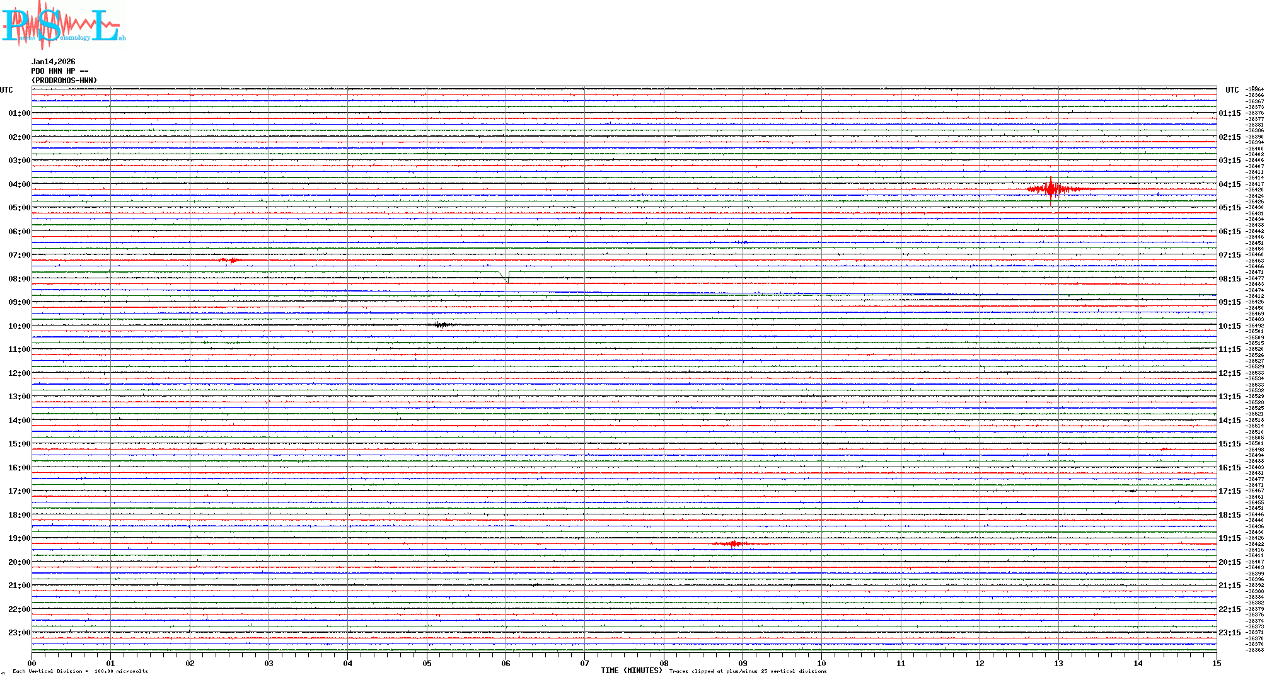This screenshot has width=1267, height=680.
Task: Click the 23:00 hour label on left axis
Action: [19, 633]
